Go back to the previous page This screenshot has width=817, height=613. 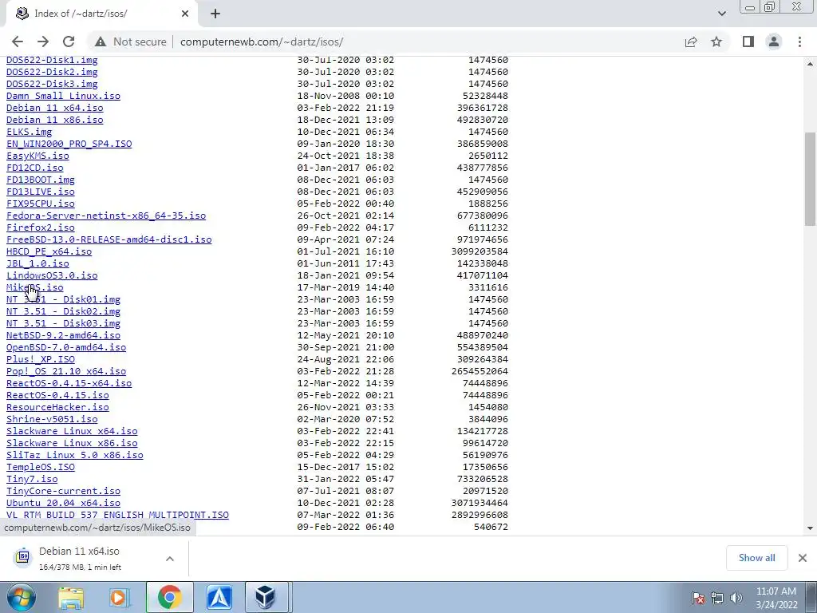pos(18,42)
